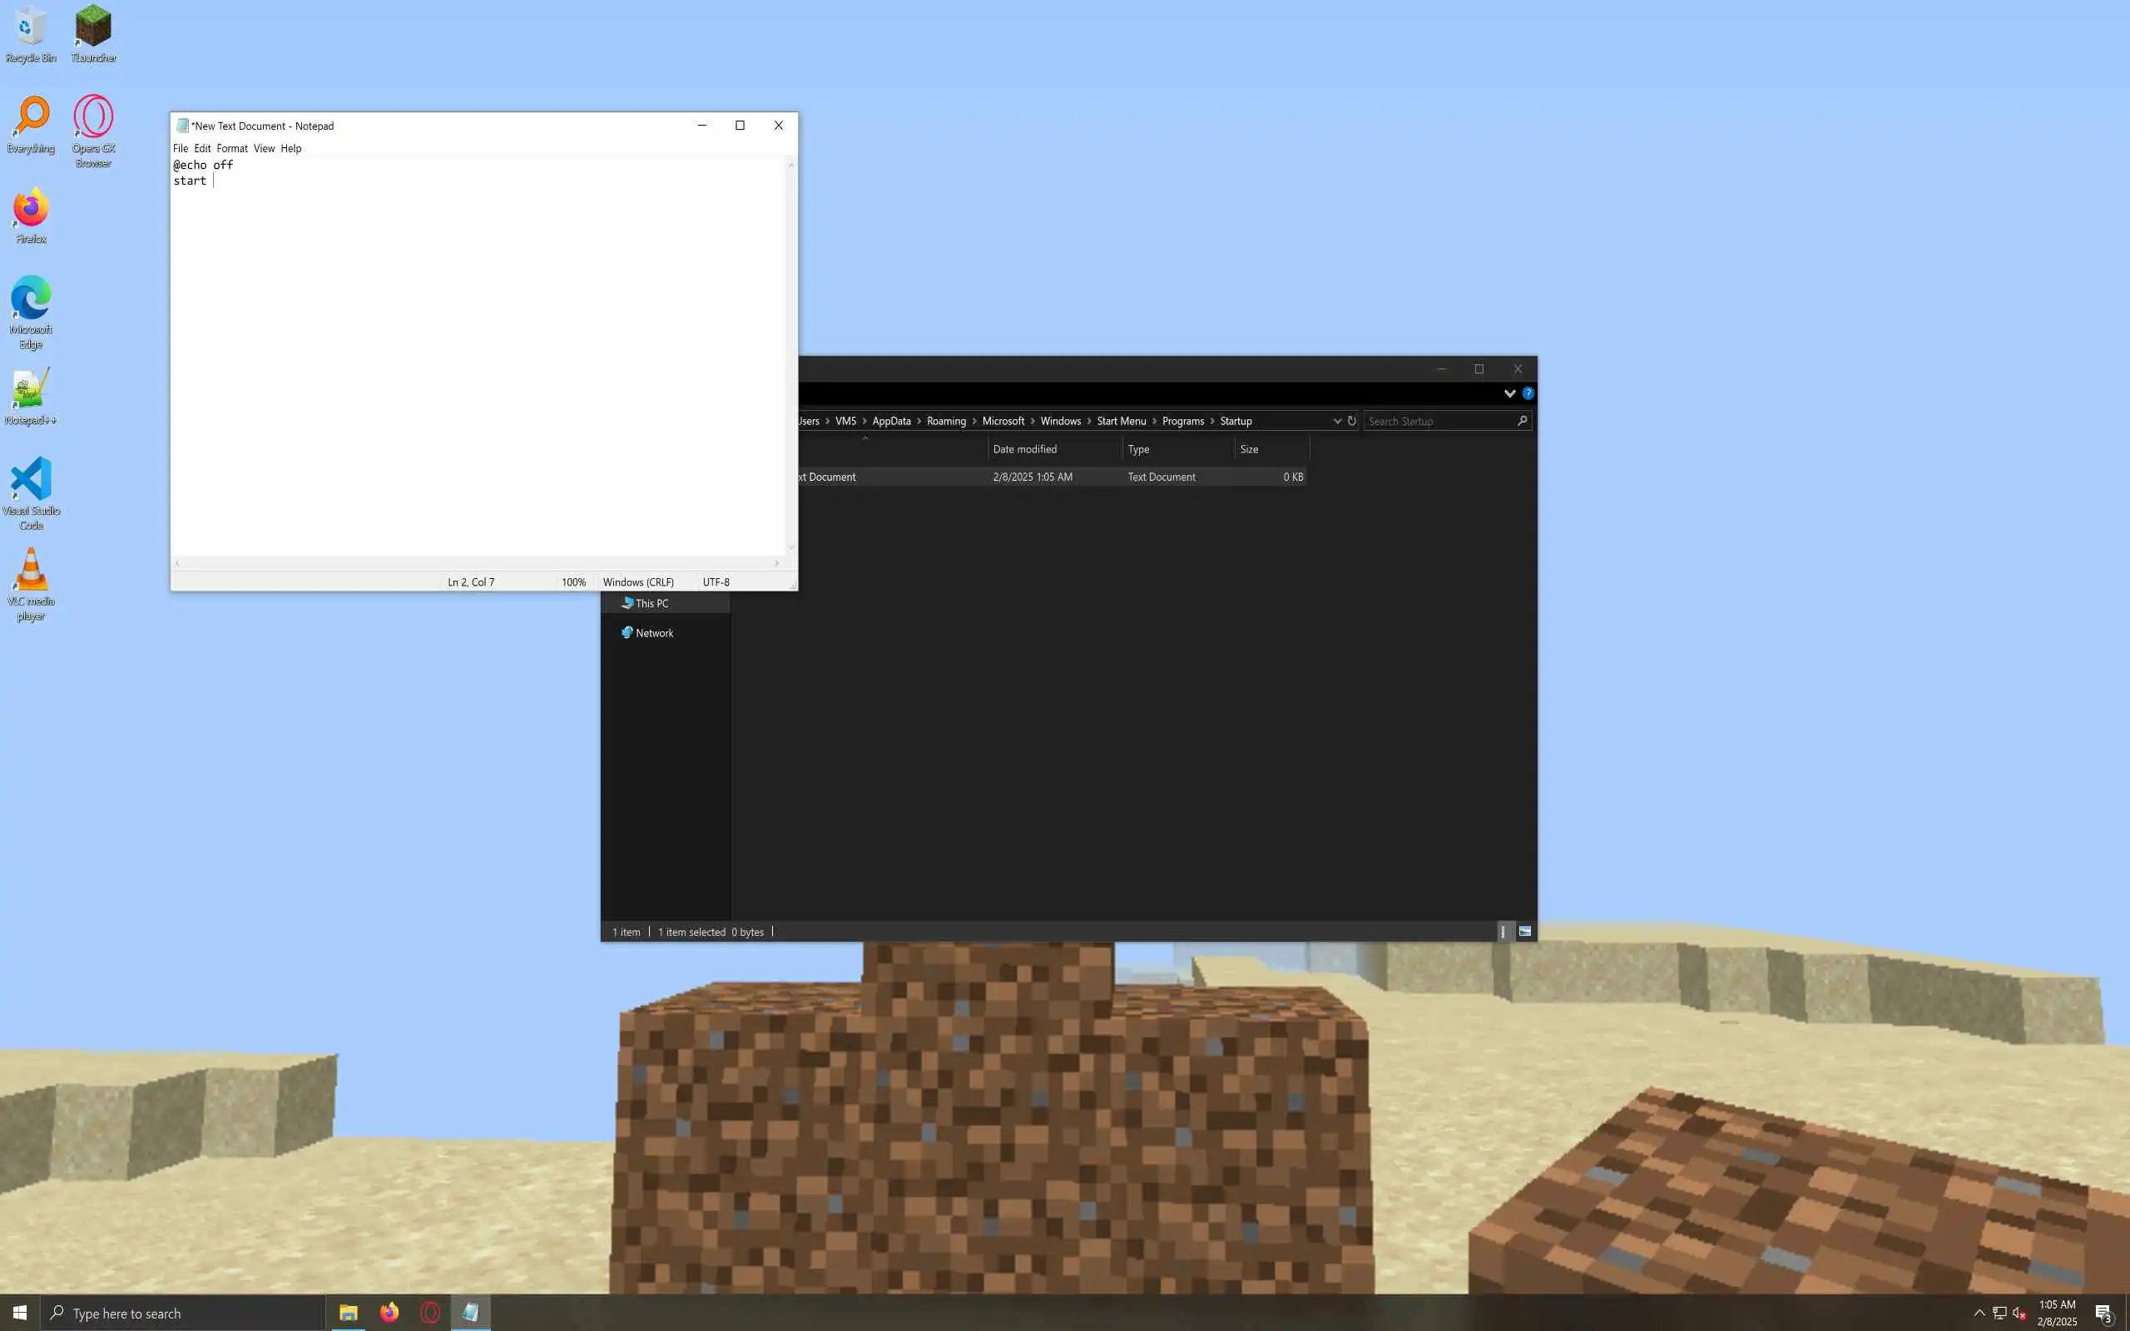
Task: Select Network in Explorer navigation pane
Action: (654, 633)
